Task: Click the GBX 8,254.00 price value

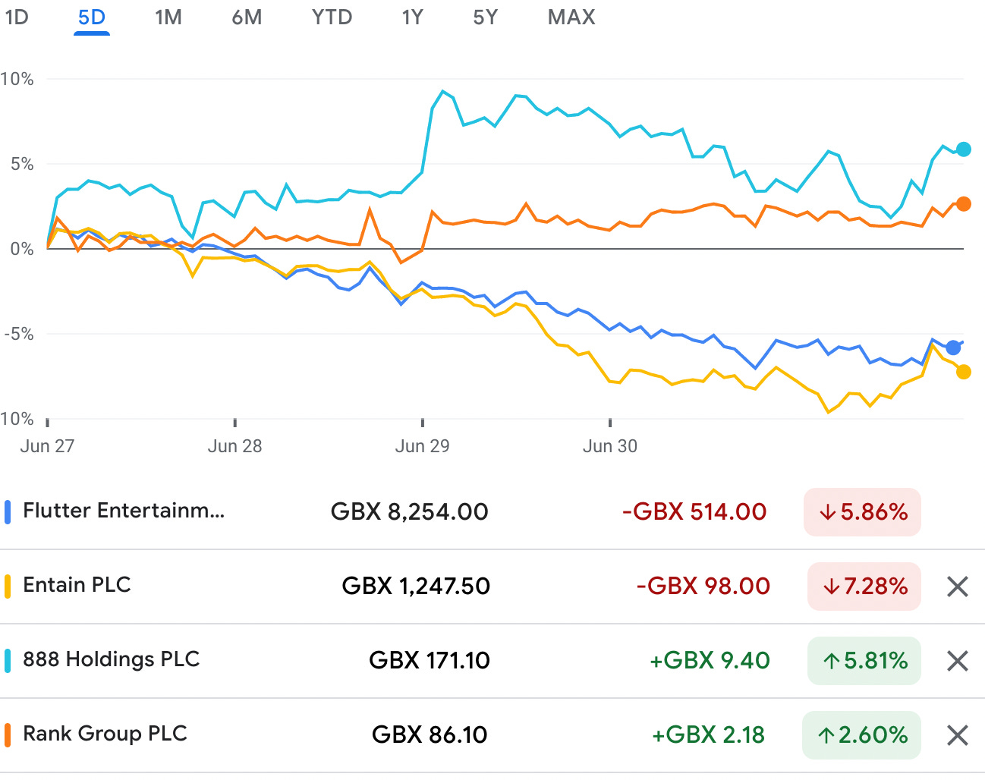Action: tap(410, 512)
